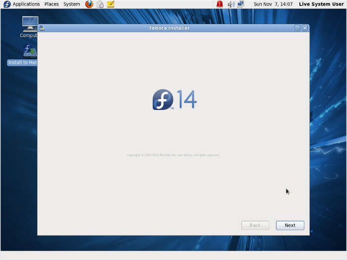Minimize the Fedora Installer window
The width and height of the screenshot is (347, 260).
point(297,28)
